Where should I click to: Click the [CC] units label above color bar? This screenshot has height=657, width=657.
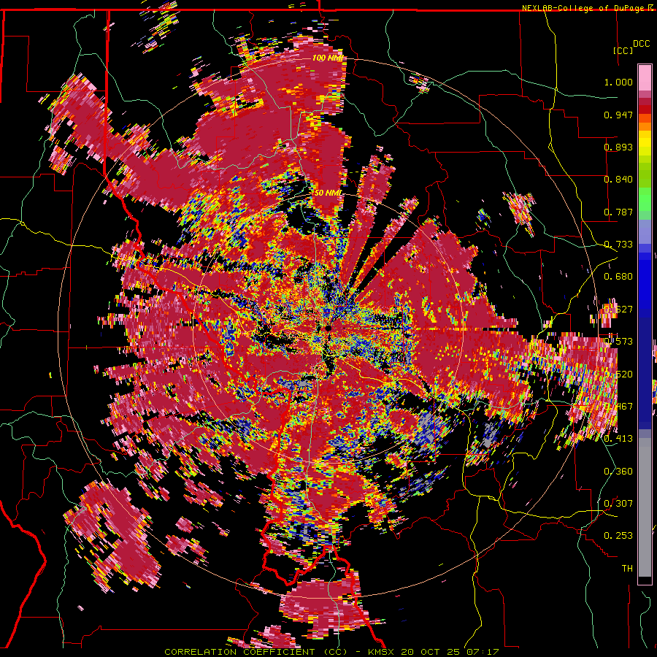coord(623,50)
